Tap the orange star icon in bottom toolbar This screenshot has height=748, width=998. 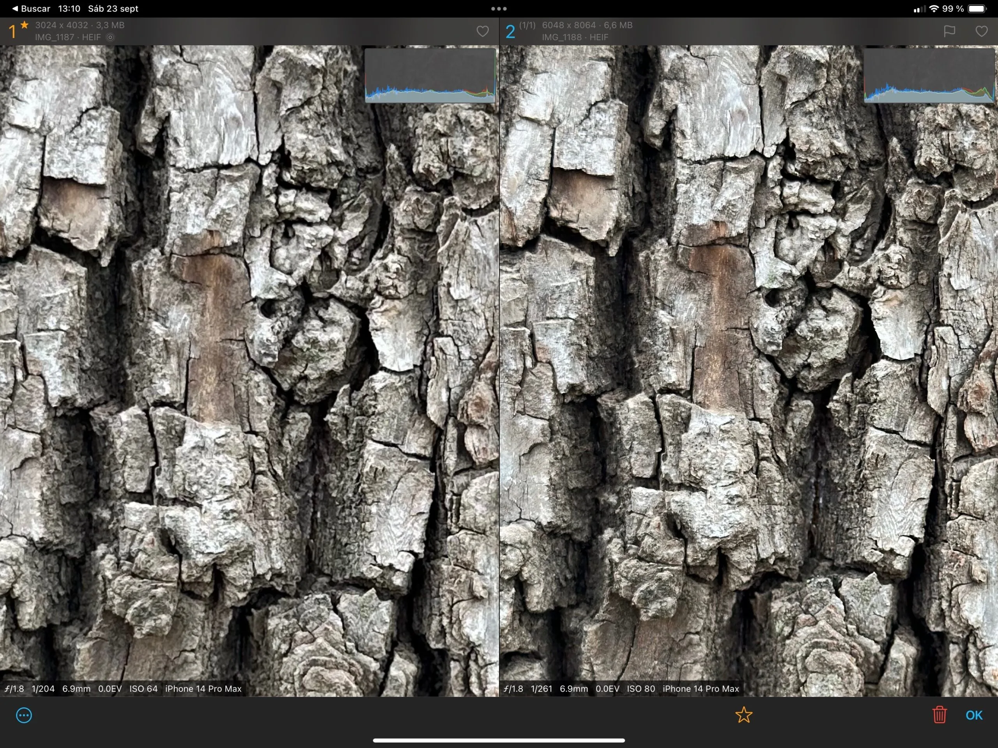744,716
